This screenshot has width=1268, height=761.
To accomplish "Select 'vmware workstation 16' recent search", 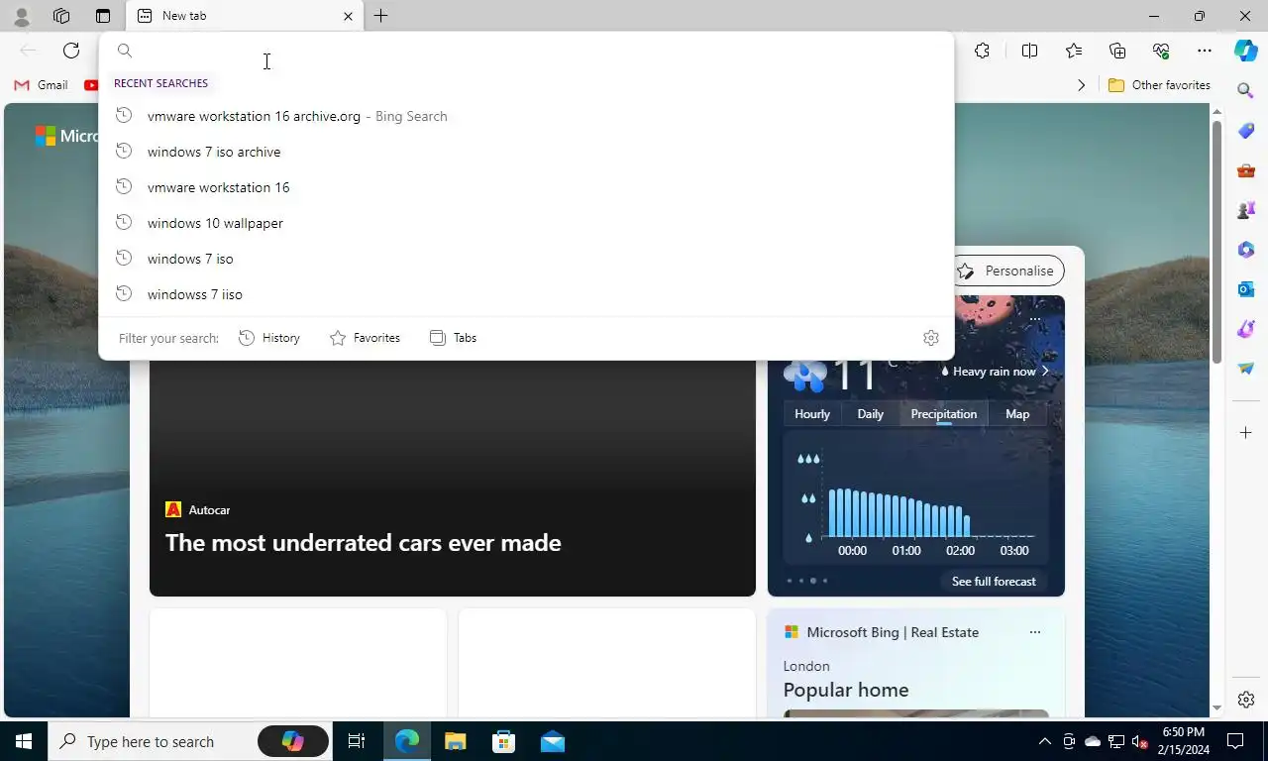I will [x=526, y=187].
